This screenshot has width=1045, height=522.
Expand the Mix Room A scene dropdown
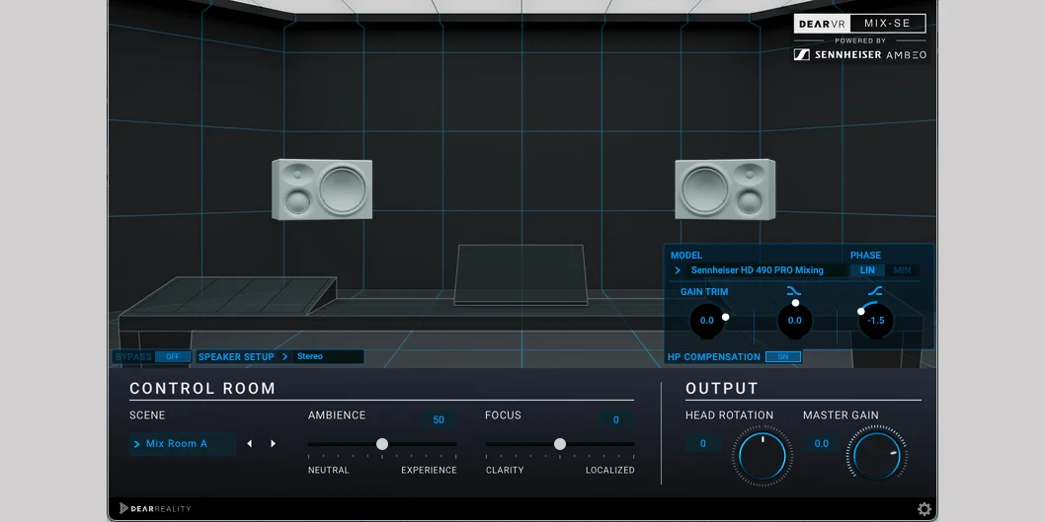(x=182, y=444)
